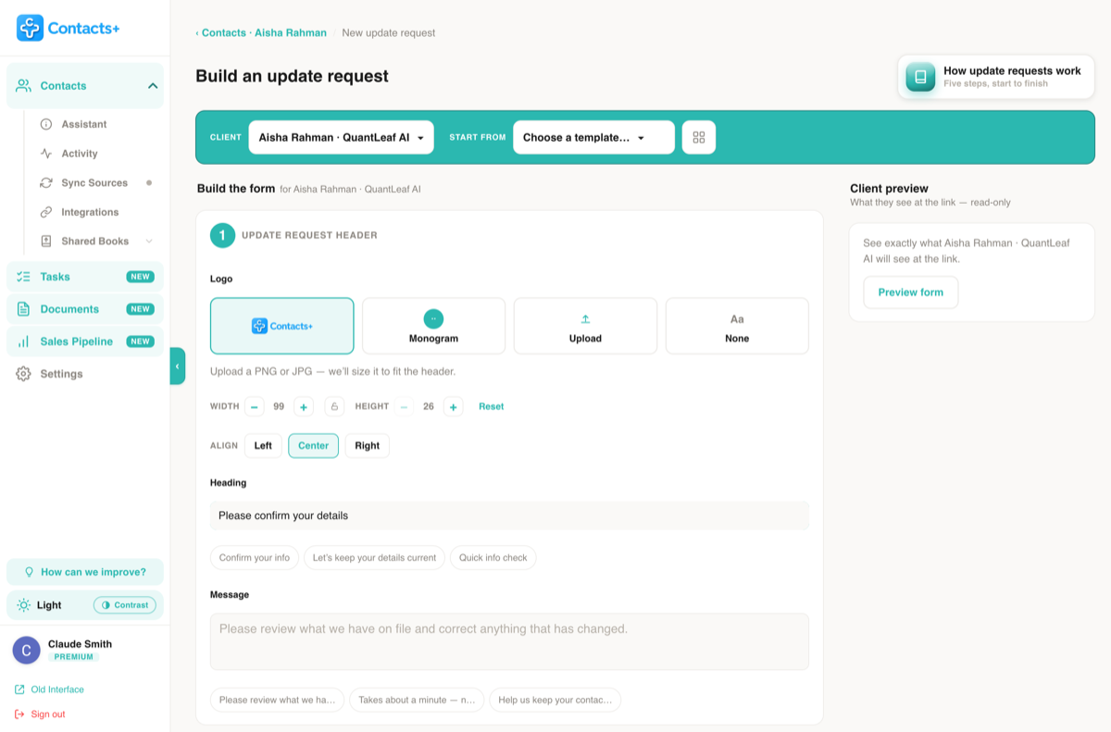Click the Message text area

pos(509,641)
